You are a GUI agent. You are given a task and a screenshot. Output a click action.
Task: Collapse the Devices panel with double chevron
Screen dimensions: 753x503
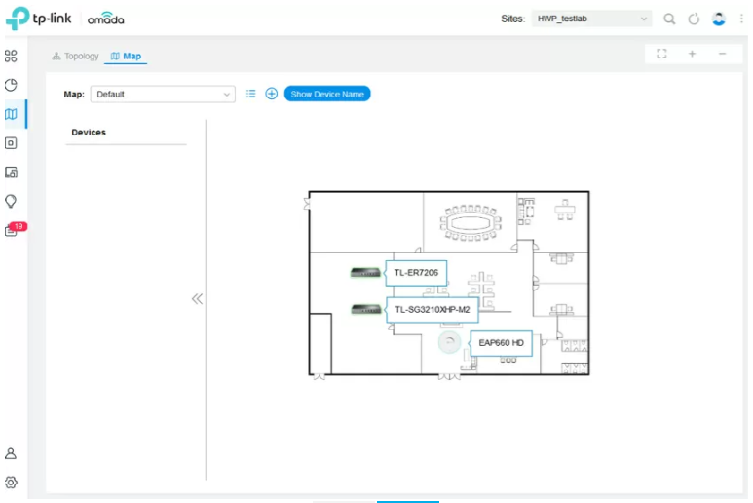tap(197, 299)
